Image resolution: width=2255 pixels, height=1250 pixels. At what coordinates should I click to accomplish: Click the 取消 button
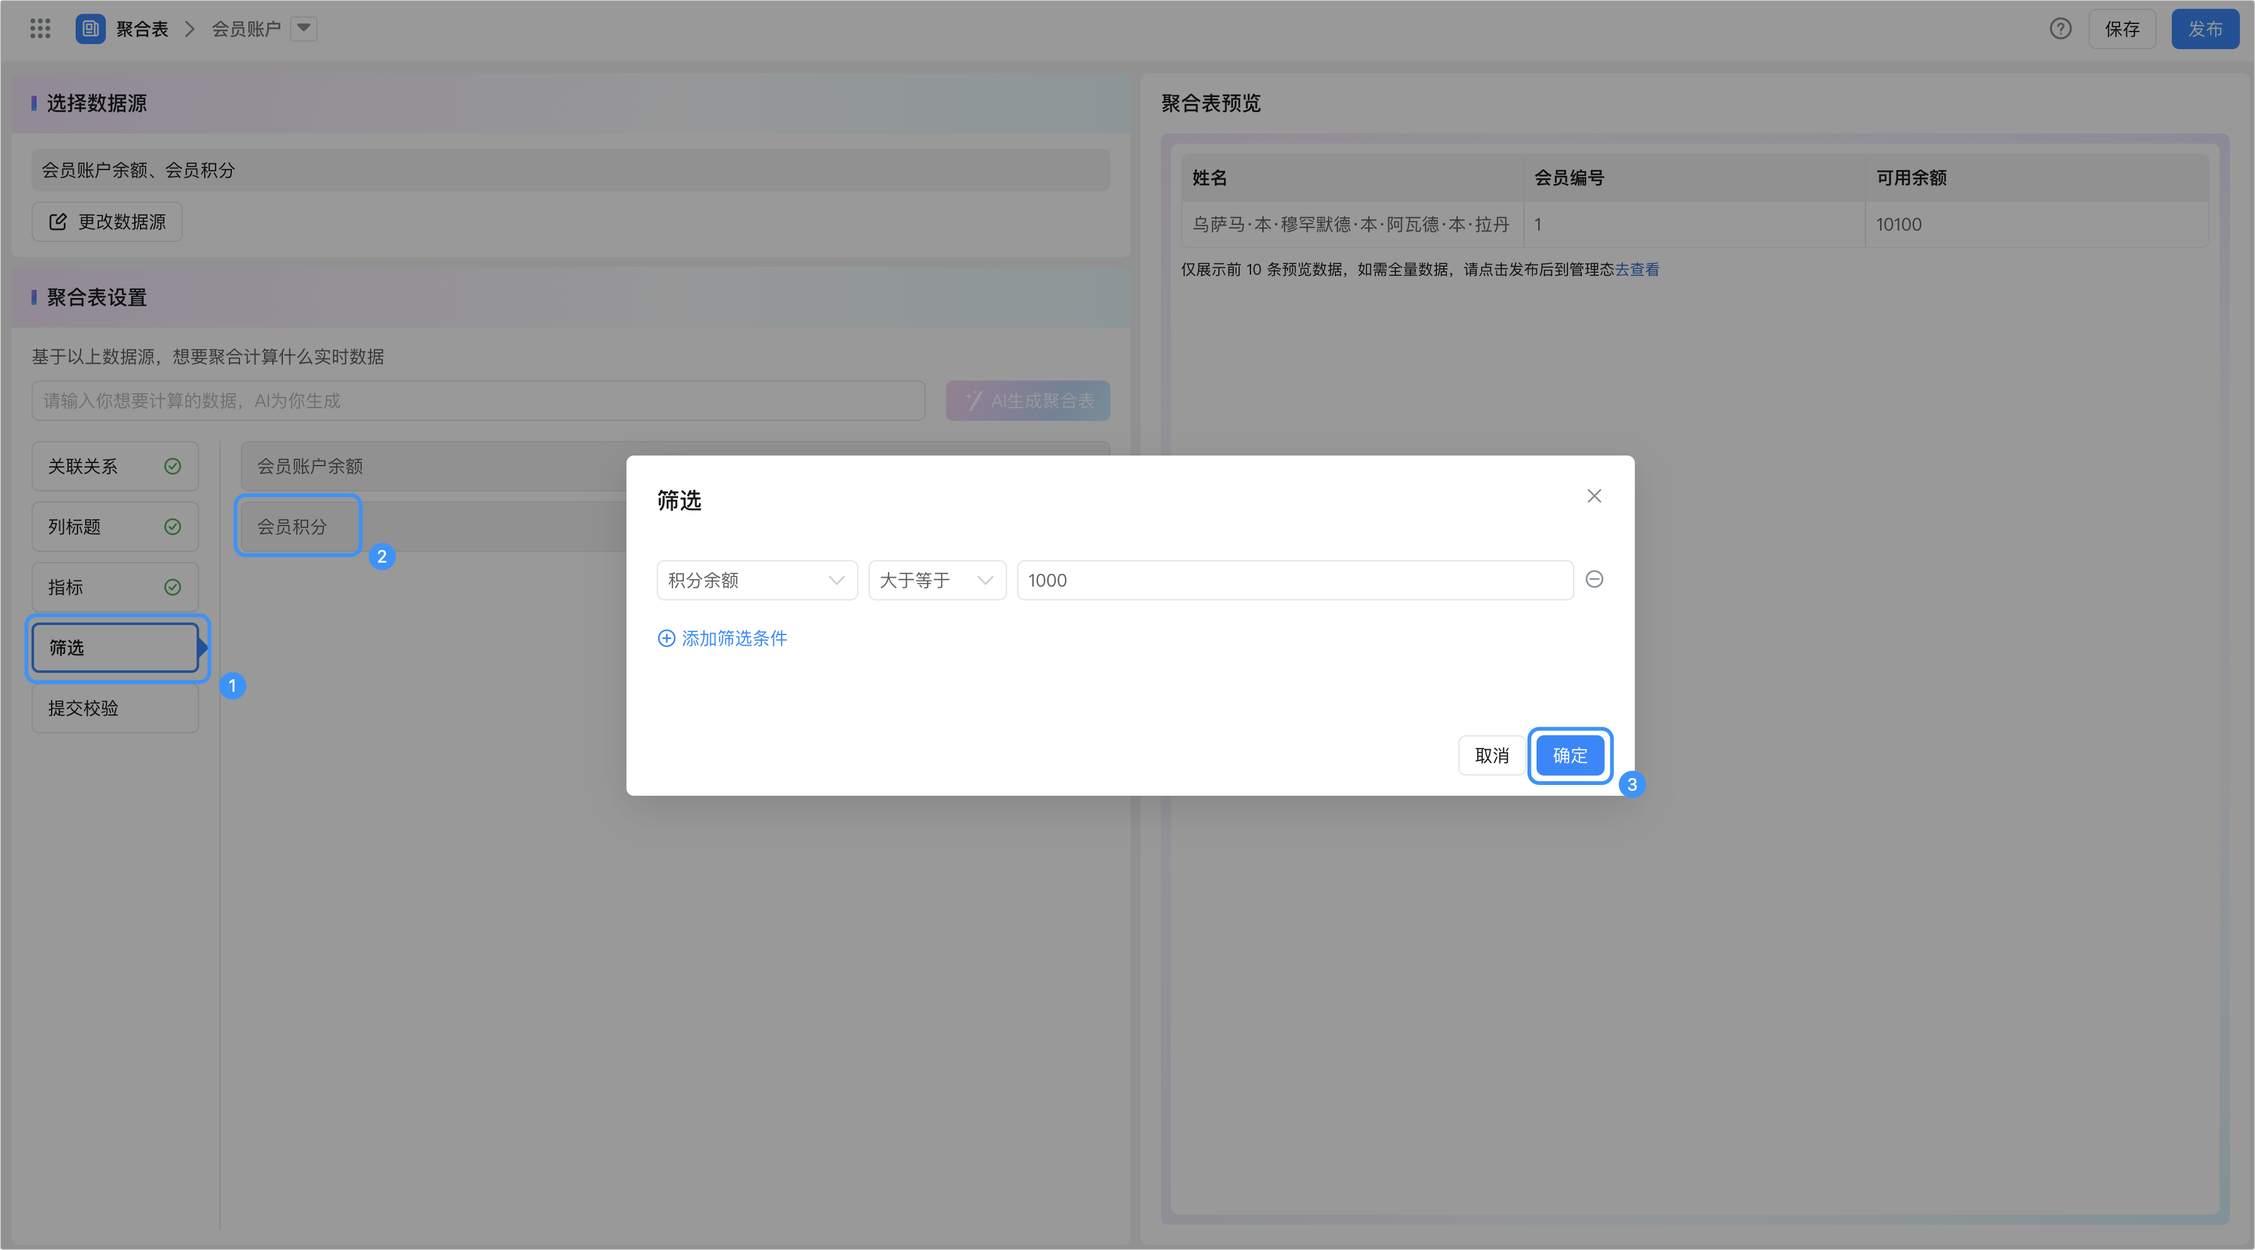click(1492, 755)
